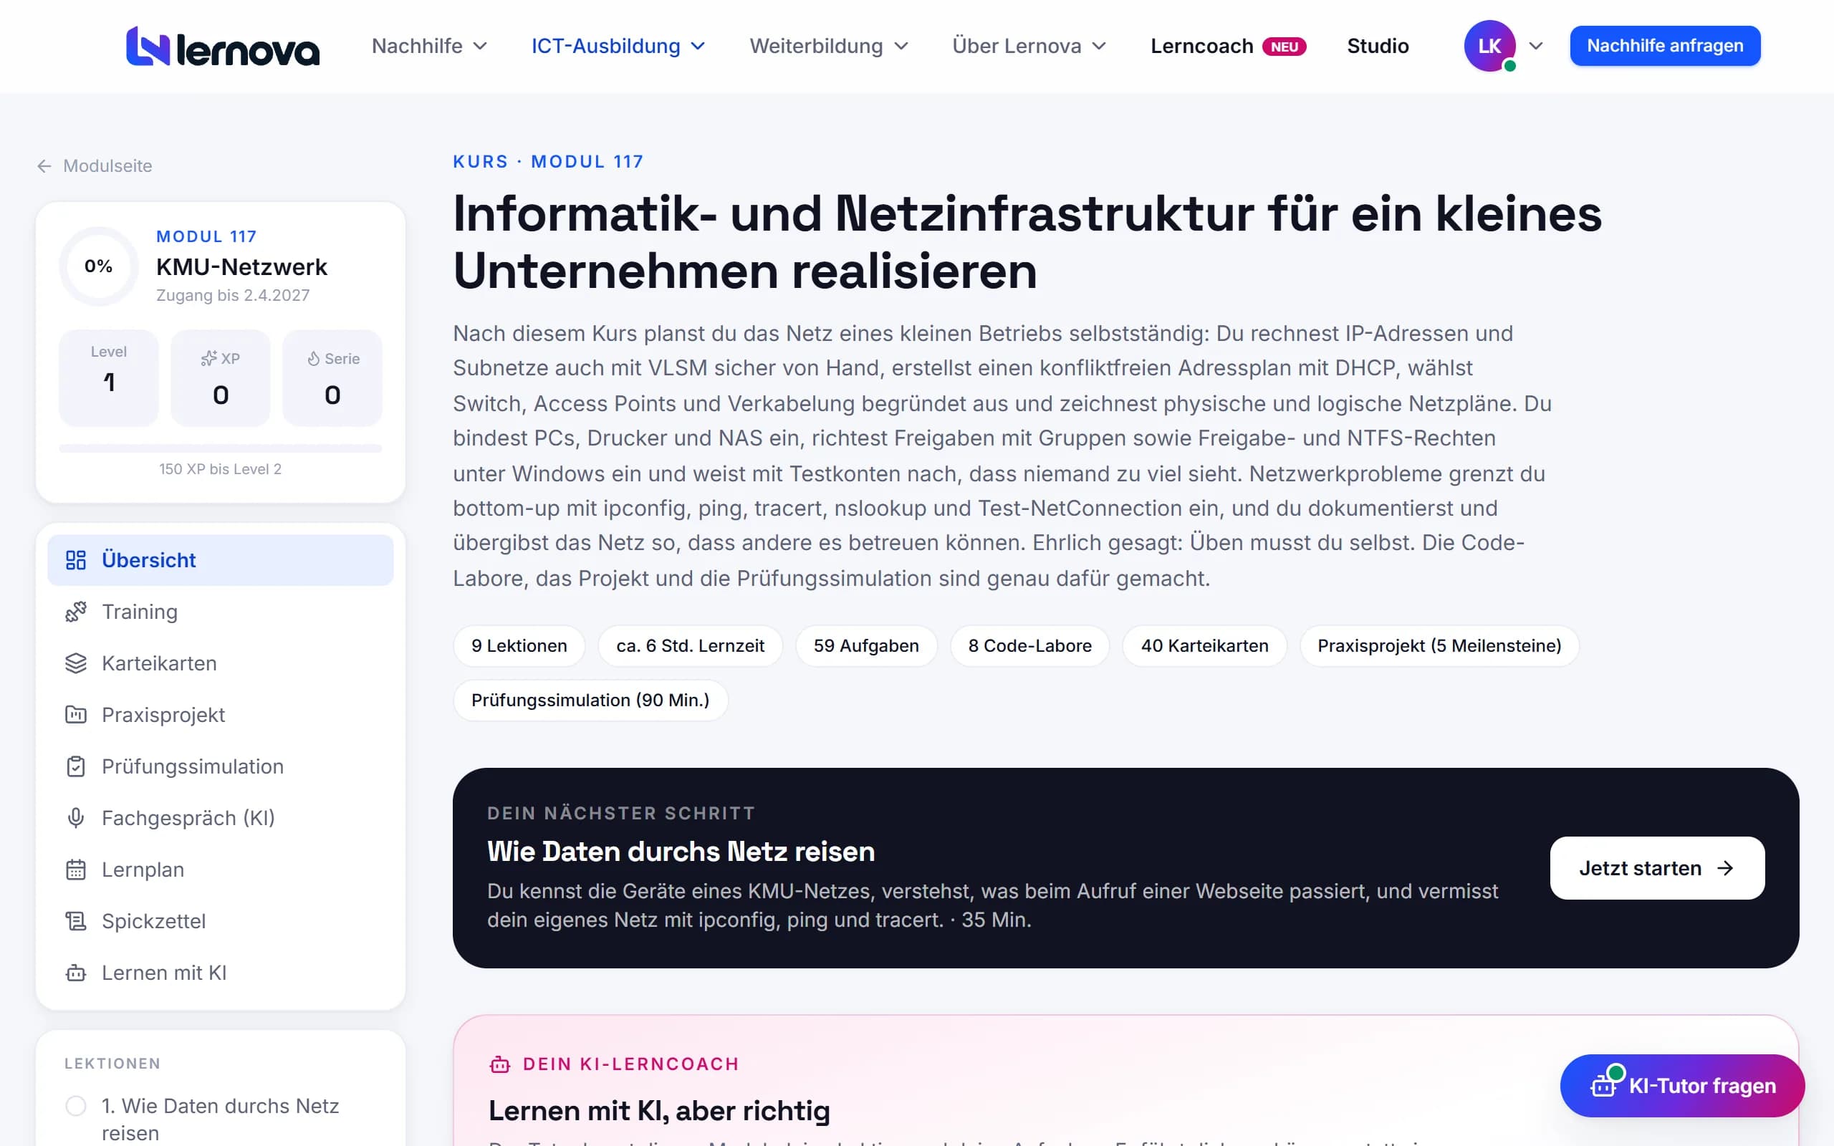Click the KMU-Netzwerk module title

coord(241,266)
